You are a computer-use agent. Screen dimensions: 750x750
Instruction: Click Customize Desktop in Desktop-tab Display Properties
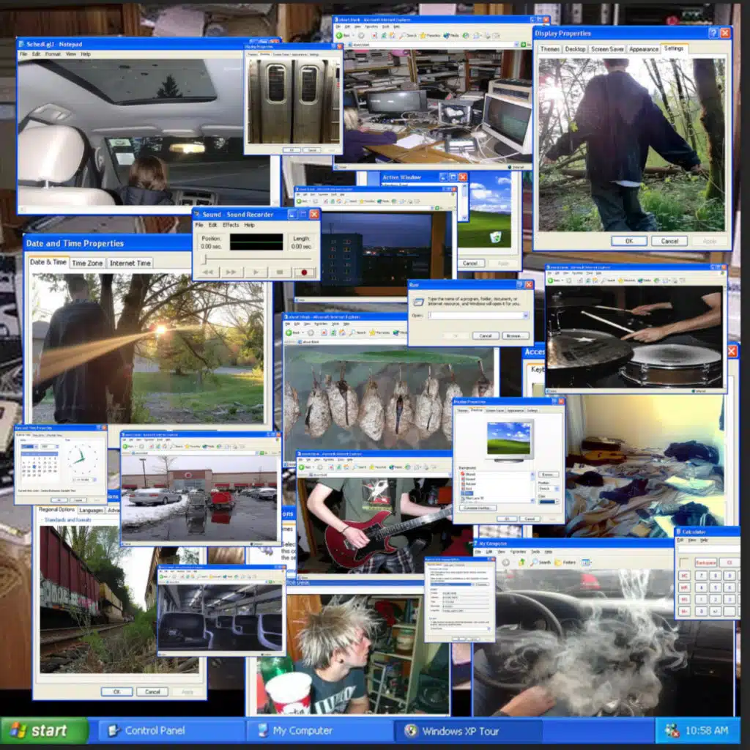click(478, 508)
